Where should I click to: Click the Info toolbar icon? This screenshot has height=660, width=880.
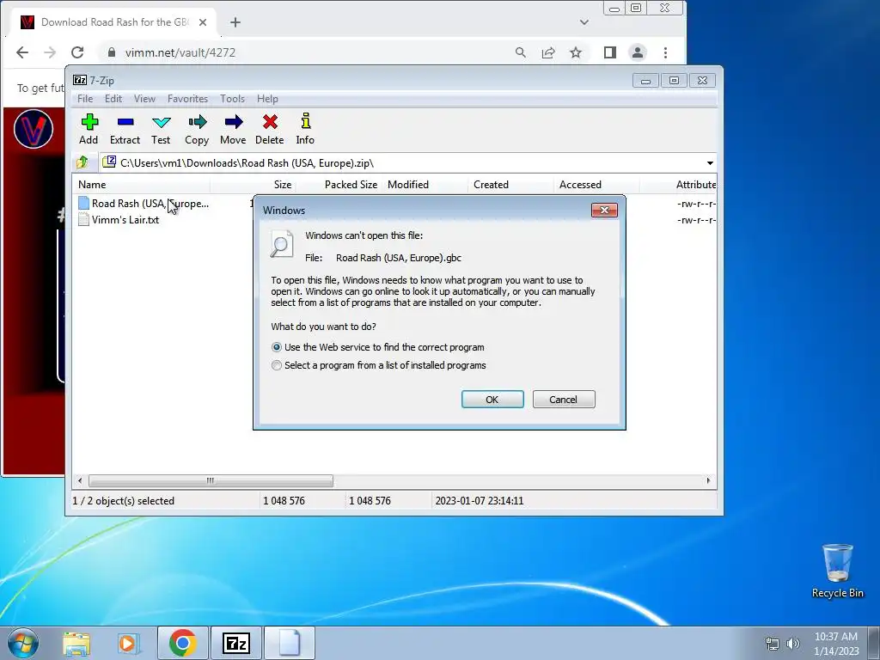[305, 130]
